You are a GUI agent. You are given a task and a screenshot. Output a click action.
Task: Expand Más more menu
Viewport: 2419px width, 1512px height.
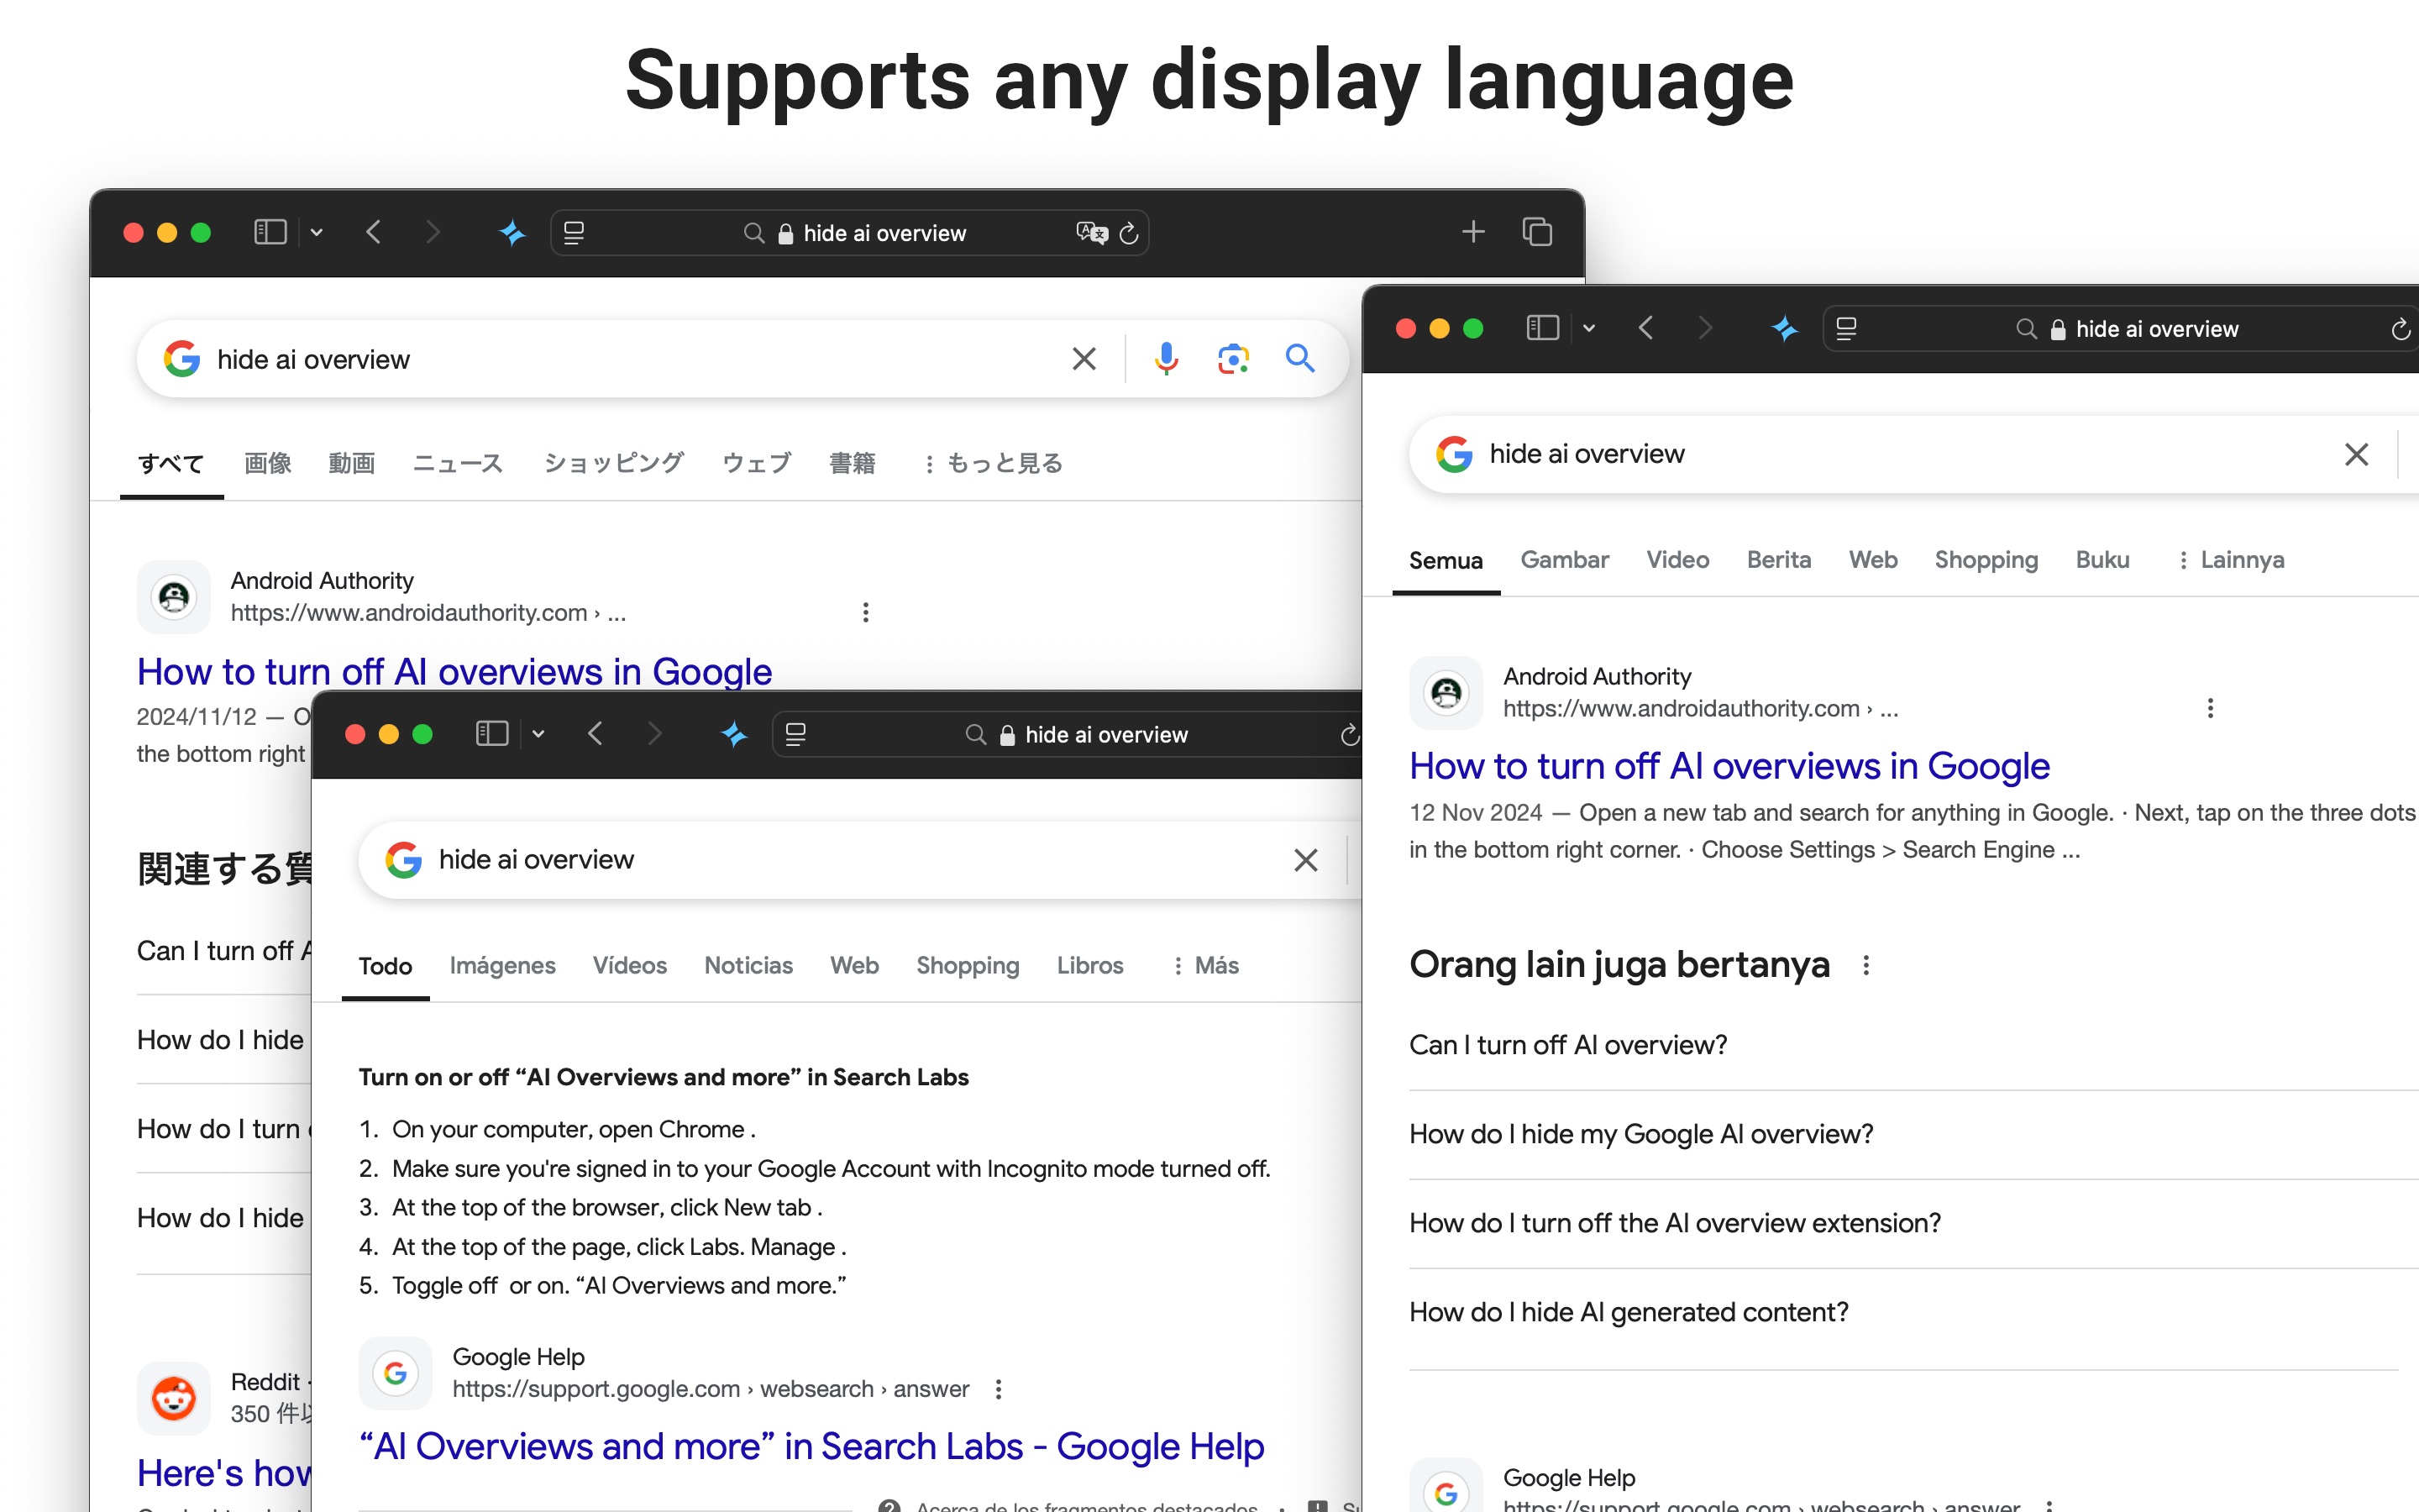click(x=1204, y=965)
